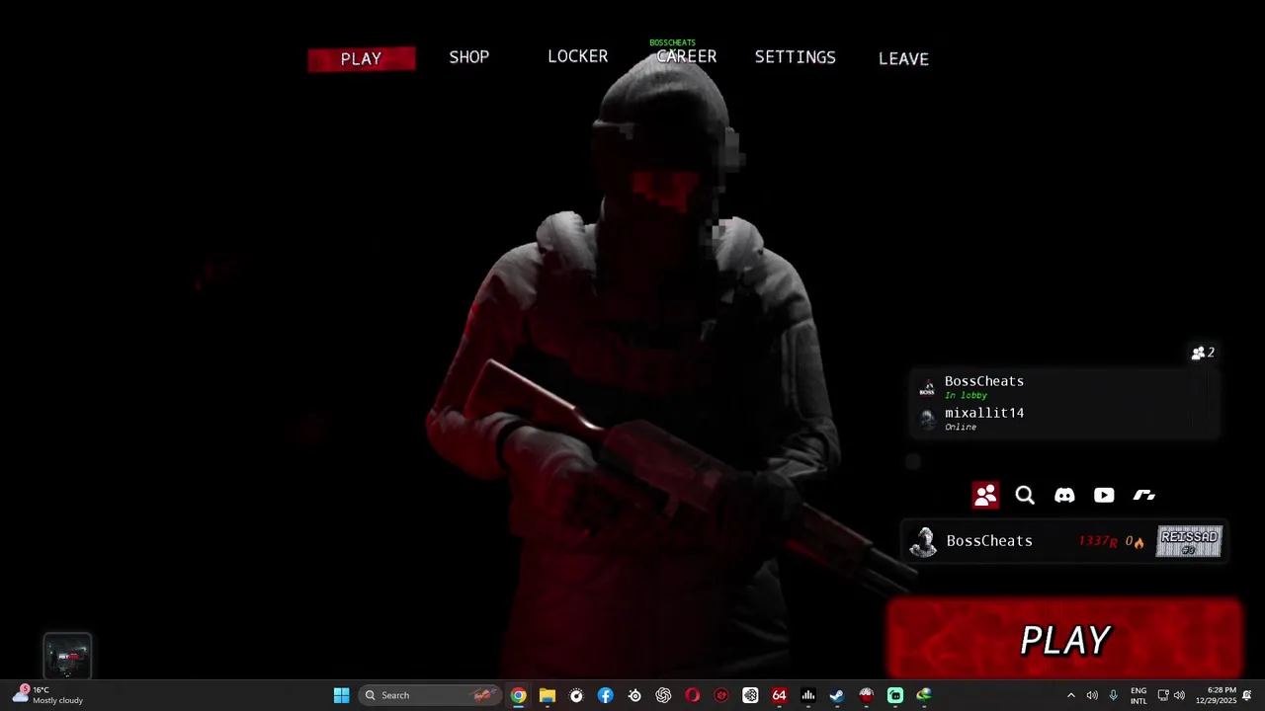The width and height of the screenshot is (1265, 711).
Task: Open the YouTube link icon
Action: point(1104,496)
